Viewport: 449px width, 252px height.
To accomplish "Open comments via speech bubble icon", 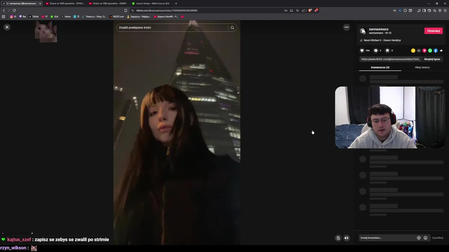I will pyautogui.click(x=376, y=50).
